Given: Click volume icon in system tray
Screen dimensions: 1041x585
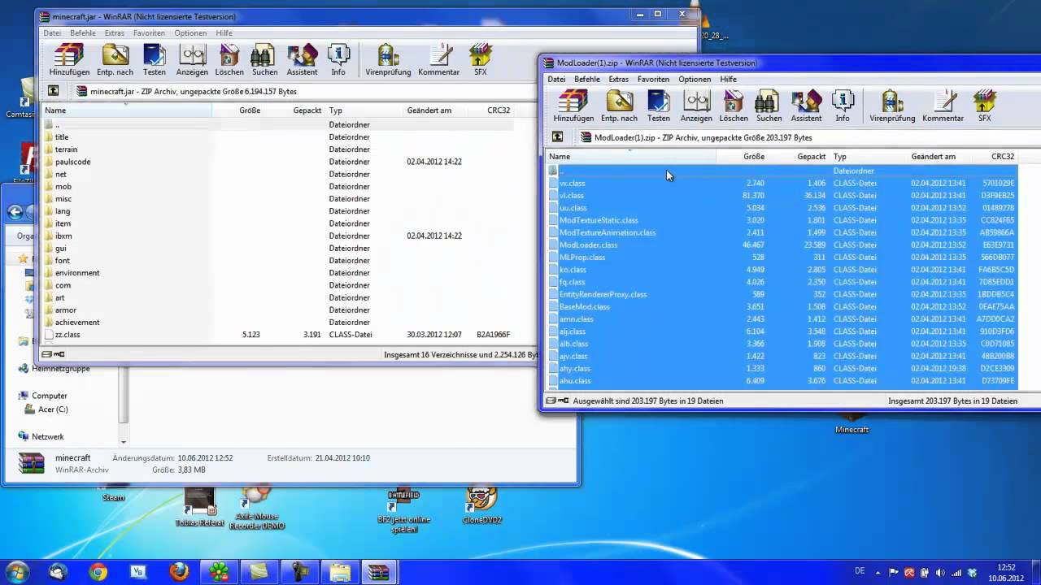Looking at the screenshot, I should pos(940,572).
